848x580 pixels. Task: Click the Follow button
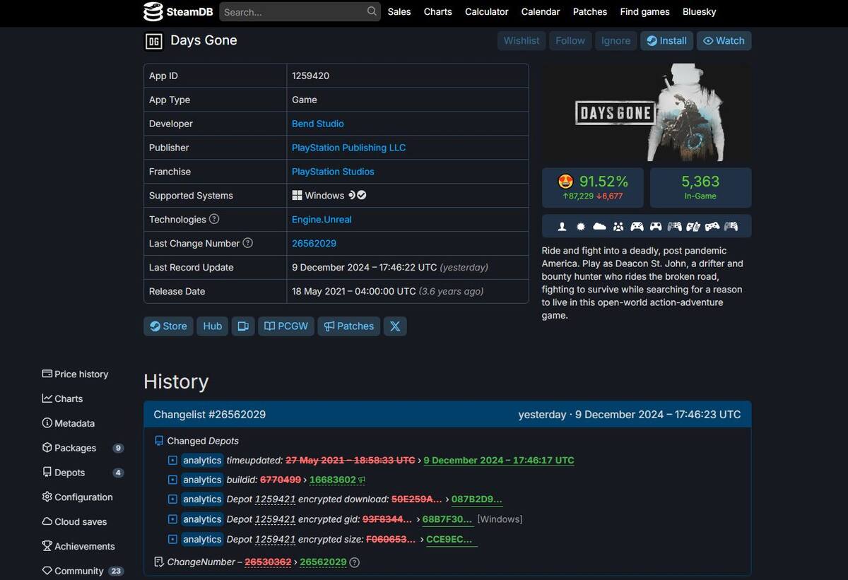pyautogui.click(x=570, y=41)
